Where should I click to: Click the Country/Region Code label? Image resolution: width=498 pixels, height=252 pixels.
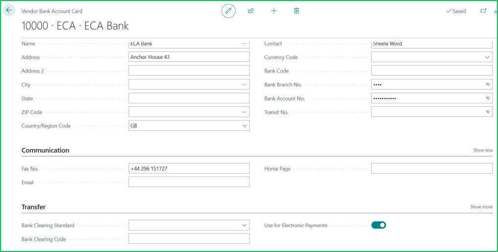pyautogui.click(x=46, y=126)
